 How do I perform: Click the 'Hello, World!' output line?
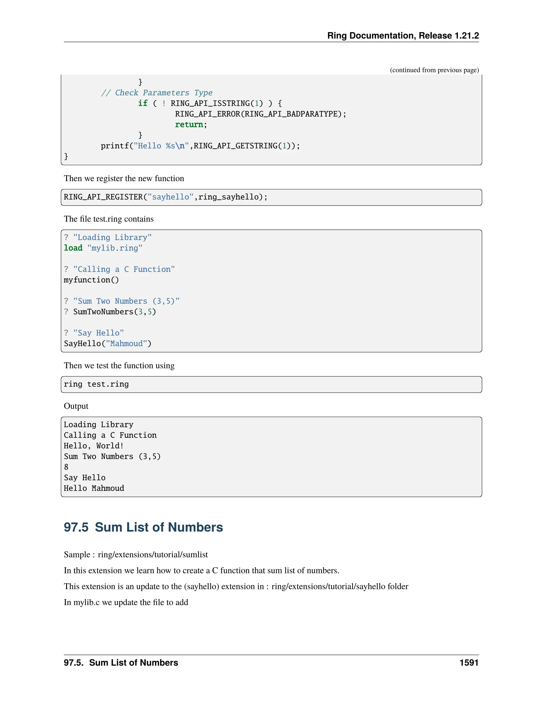[94, 446]
